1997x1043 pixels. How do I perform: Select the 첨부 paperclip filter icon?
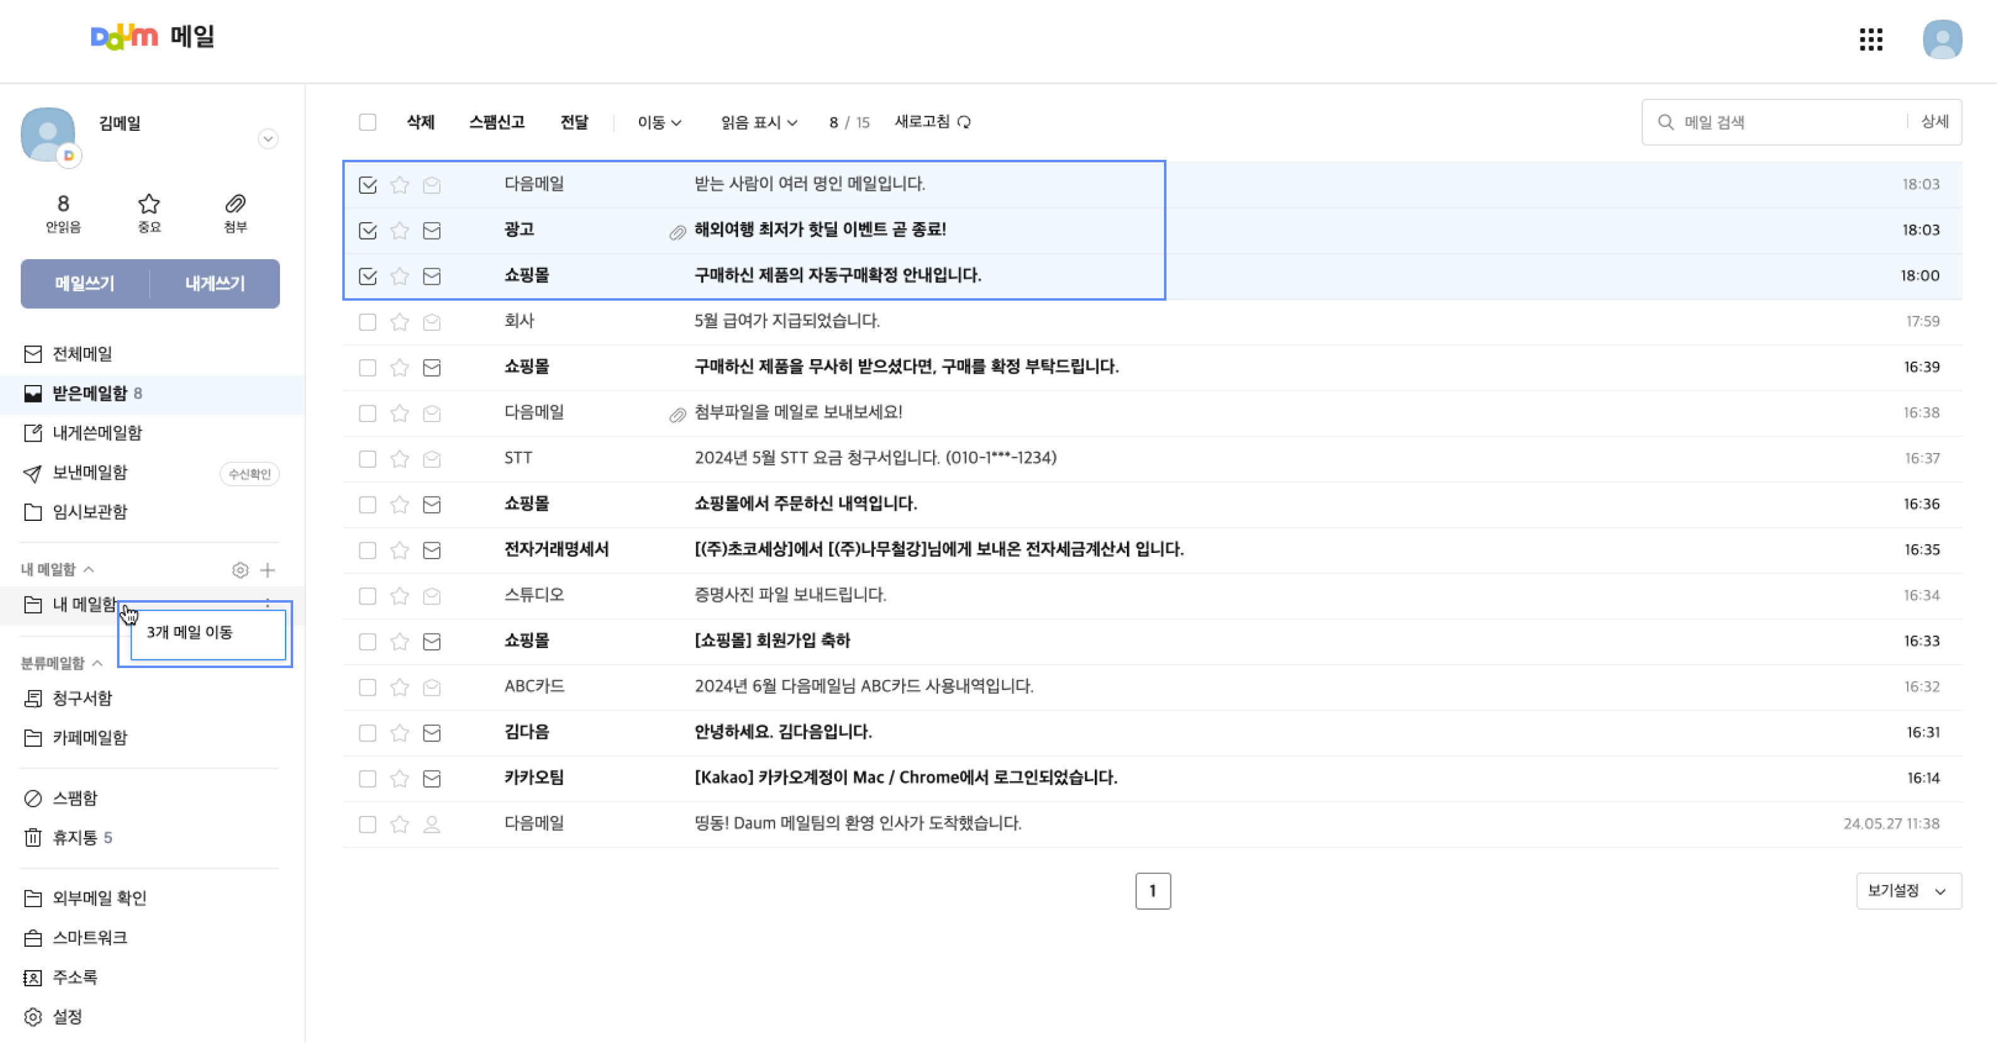point(235,204)
